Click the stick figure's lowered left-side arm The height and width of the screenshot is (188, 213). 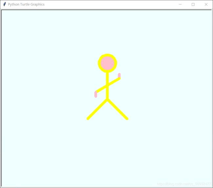[101, 89]
